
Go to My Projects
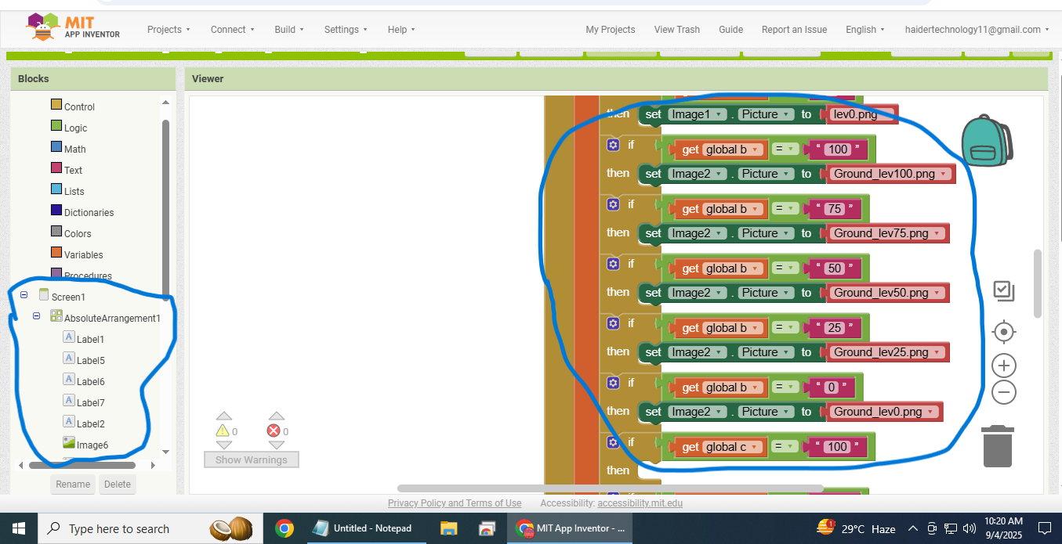click(611, 30)
